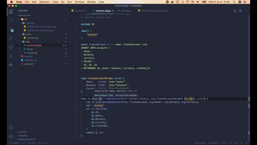Open the Terminal menu
Viewport: 257px width, 145px height.
tap(79, 2)
